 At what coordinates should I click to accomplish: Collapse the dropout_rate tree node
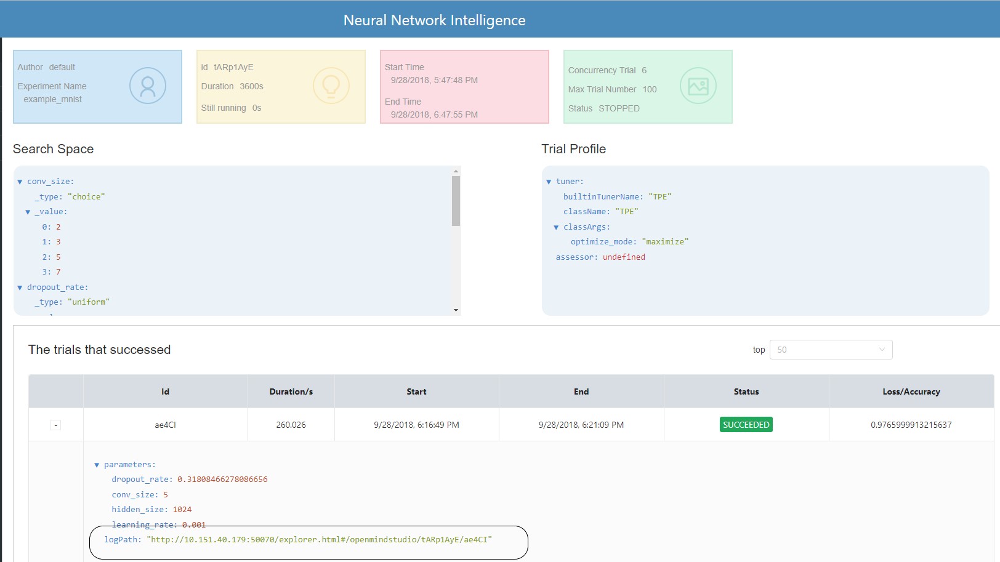[20, 287]
